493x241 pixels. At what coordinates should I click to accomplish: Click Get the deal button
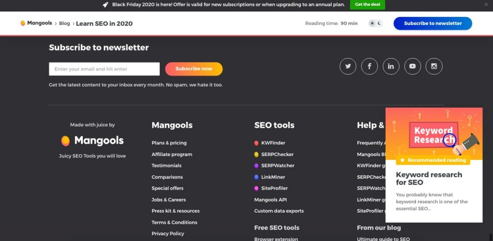click(367, 5)
